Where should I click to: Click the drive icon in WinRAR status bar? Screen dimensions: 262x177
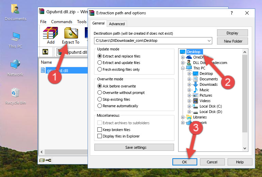42,160
